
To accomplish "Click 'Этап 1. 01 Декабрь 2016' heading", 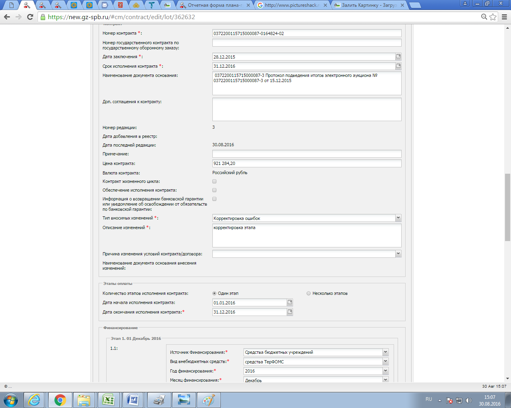I will click(x=136, y=338).
